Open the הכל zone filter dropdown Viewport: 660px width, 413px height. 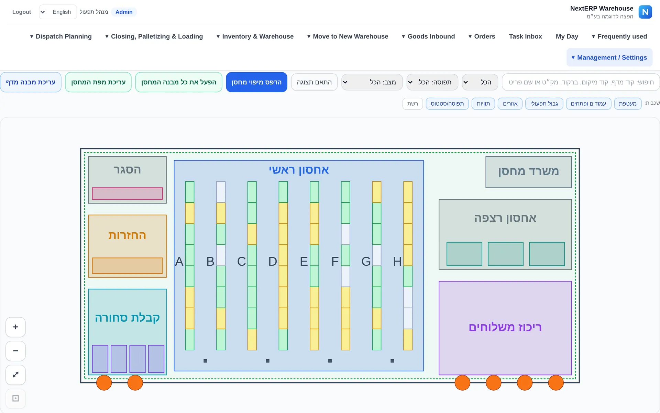pos(480,82)
